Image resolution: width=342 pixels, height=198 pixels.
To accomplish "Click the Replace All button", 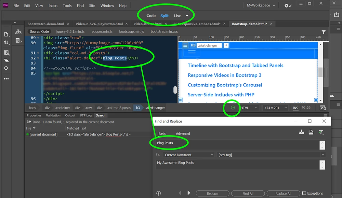I will click(x=283, y=193).
